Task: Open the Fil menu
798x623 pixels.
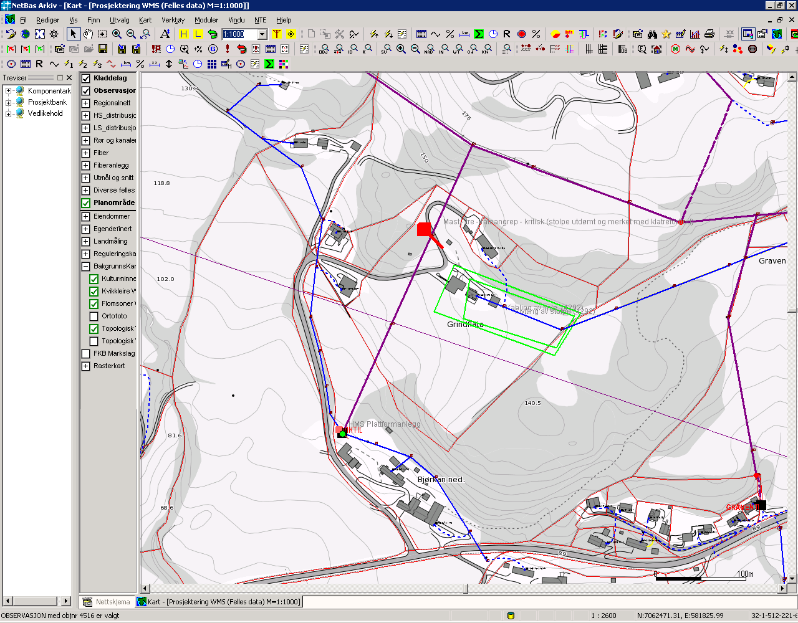Action: [23, 20]
